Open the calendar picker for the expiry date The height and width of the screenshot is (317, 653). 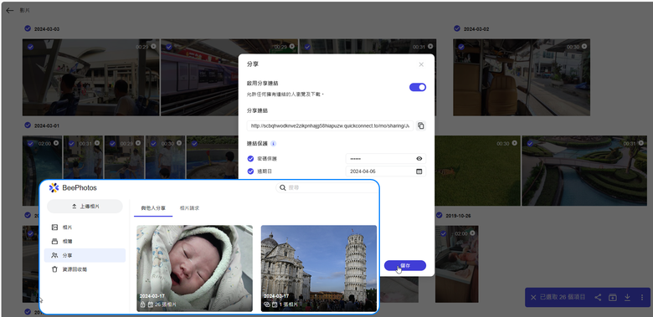419,171
